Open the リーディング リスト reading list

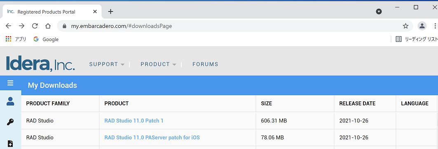[x=417, y=39]
